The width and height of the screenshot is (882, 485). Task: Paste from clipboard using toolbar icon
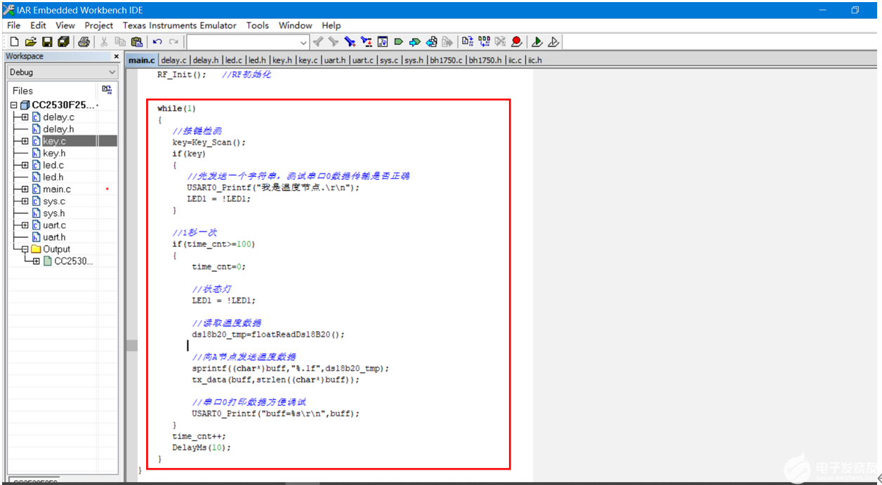click(138, 41)
